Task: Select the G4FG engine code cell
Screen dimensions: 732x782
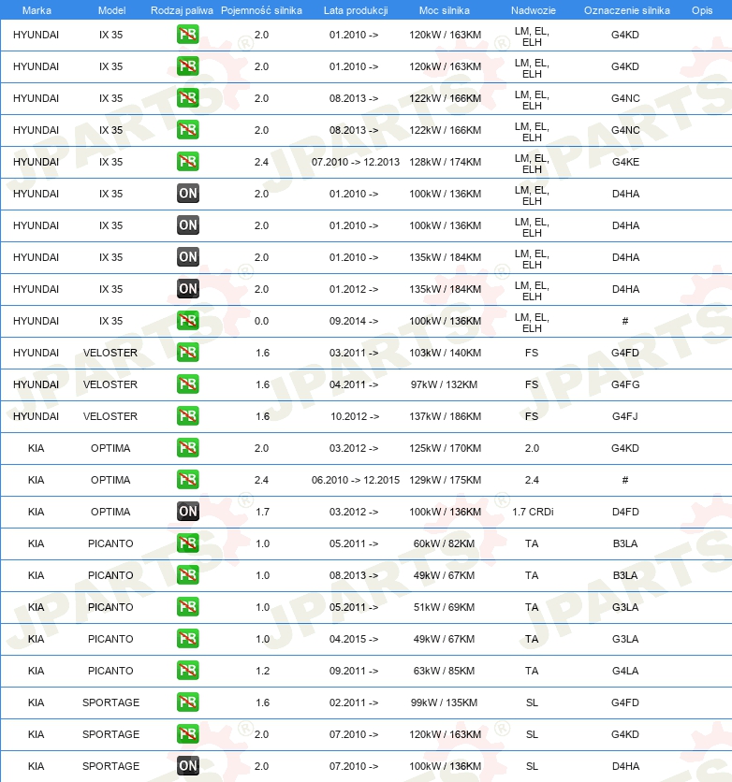Action: [x=625, y=384]
